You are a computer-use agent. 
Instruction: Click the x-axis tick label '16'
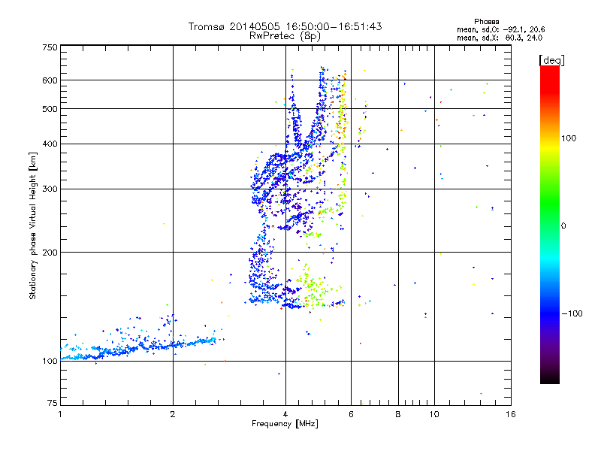click(x=511, y=414)
